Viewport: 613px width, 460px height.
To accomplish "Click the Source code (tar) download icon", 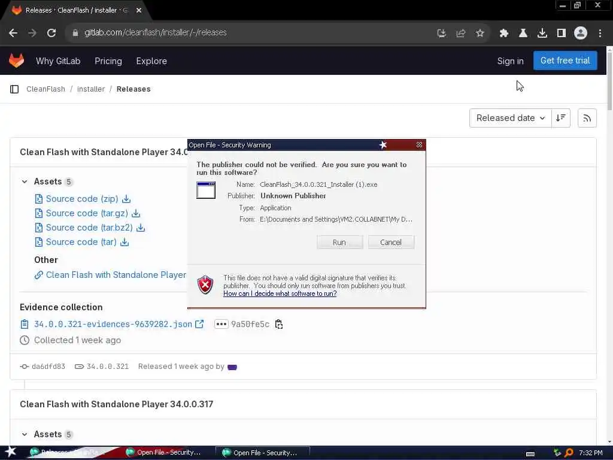I will (x=125, y=242).
